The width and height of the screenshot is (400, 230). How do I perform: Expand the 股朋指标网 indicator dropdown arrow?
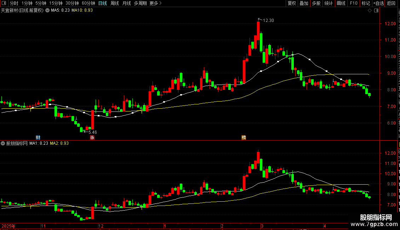coord(3,143)
